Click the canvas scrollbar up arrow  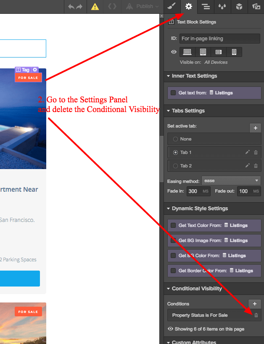[x=161, y=16]
